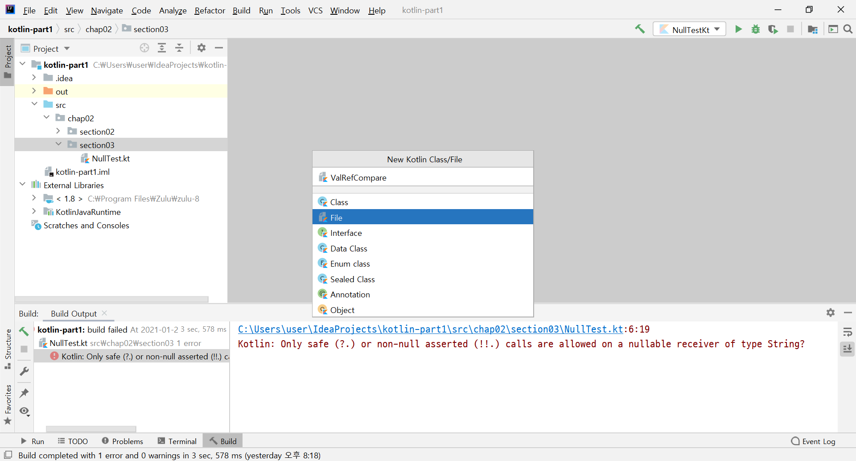Image resolution: width=856 pixels, height=461 pixels.
Task: Open the Run tool window button
Action: coord(33,441)
